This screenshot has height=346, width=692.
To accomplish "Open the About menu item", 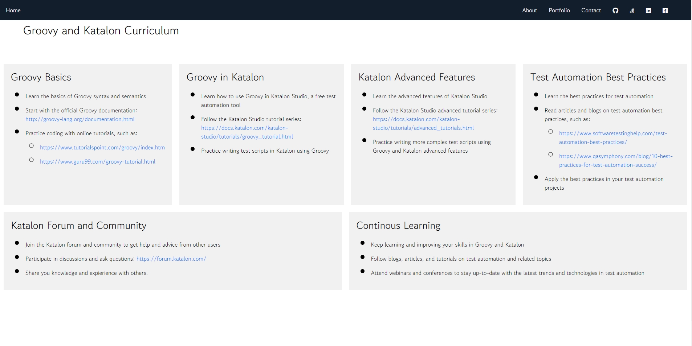I will (530, 10).
